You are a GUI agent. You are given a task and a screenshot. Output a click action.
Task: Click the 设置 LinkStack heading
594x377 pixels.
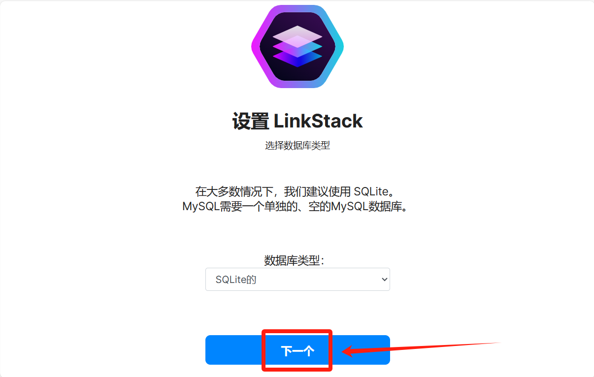point(297,121)
